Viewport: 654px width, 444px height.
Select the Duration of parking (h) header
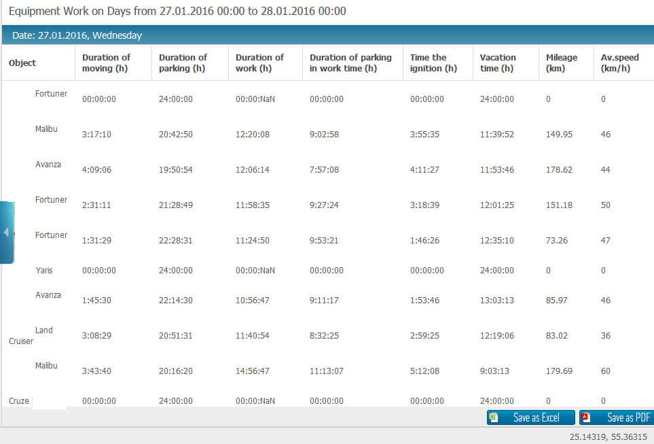183,63
